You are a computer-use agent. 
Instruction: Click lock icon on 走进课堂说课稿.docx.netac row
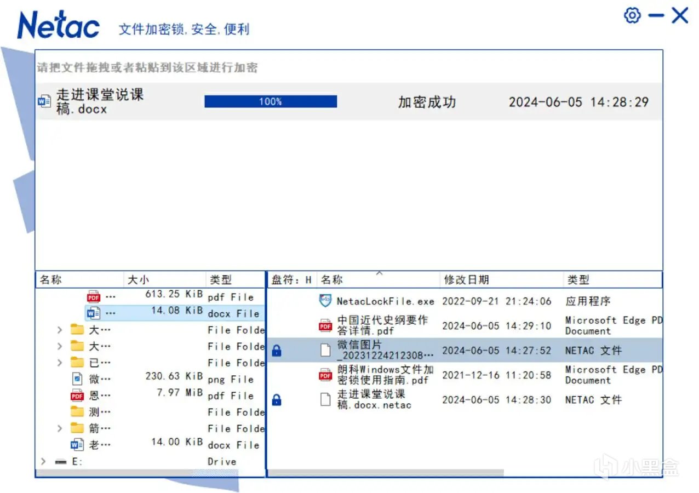[277, 400]
